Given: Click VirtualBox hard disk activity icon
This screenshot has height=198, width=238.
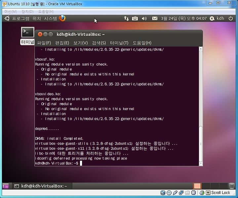Looking at the screenshot, I should coord(163,193).
